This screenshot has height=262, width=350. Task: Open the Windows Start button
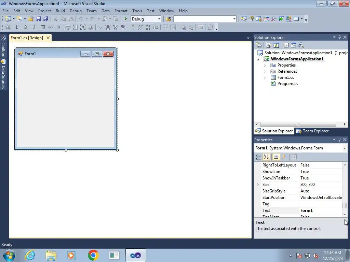pos(9,255)
